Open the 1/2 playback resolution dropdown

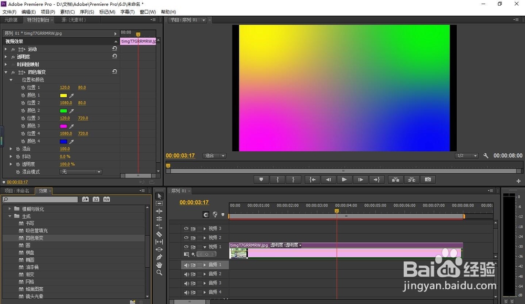point(467,156)
